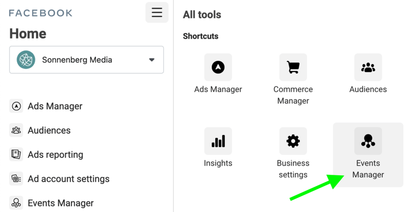Viewport: 406px width, 212px height.
Task: Click the dropdown arrow beside Sonnenberg Media
Action: pyautogui.click(x=151, y=60)
